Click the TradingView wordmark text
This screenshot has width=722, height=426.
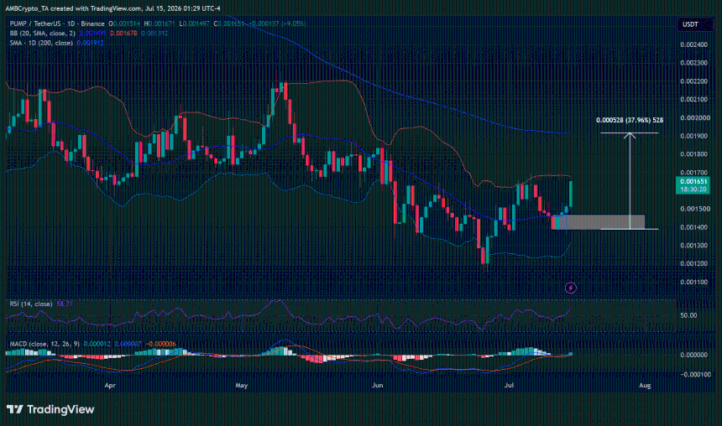(x=60, y=409)
